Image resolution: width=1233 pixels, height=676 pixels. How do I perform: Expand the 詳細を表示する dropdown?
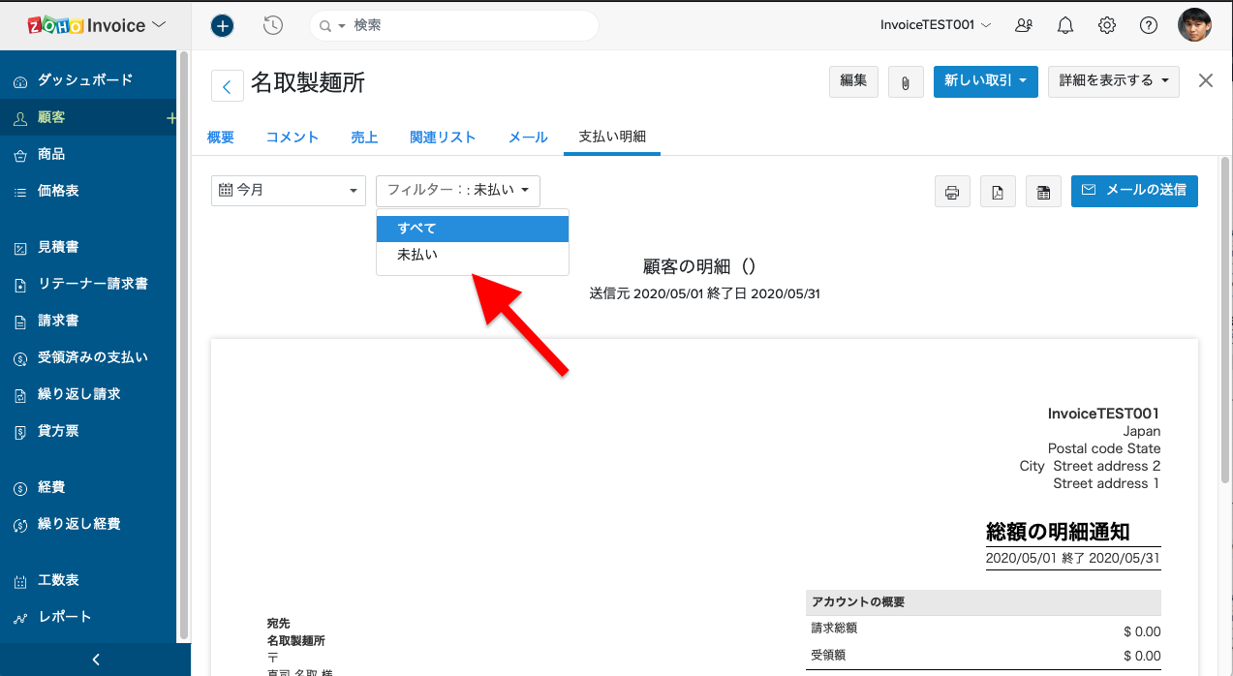1113,81
